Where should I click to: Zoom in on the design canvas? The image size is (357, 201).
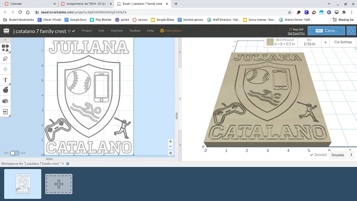[170, 141]
